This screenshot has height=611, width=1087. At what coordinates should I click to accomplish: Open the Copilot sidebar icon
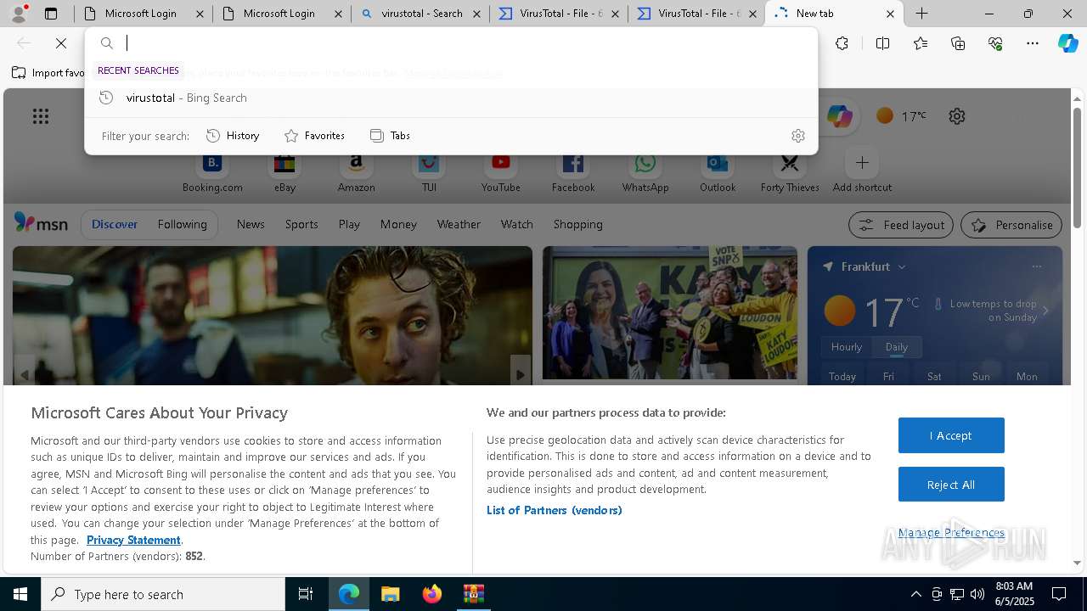[1068, 43]
